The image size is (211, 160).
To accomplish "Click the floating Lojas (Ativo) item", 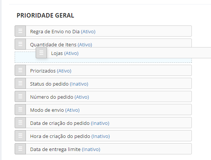I will pos(124,53).
